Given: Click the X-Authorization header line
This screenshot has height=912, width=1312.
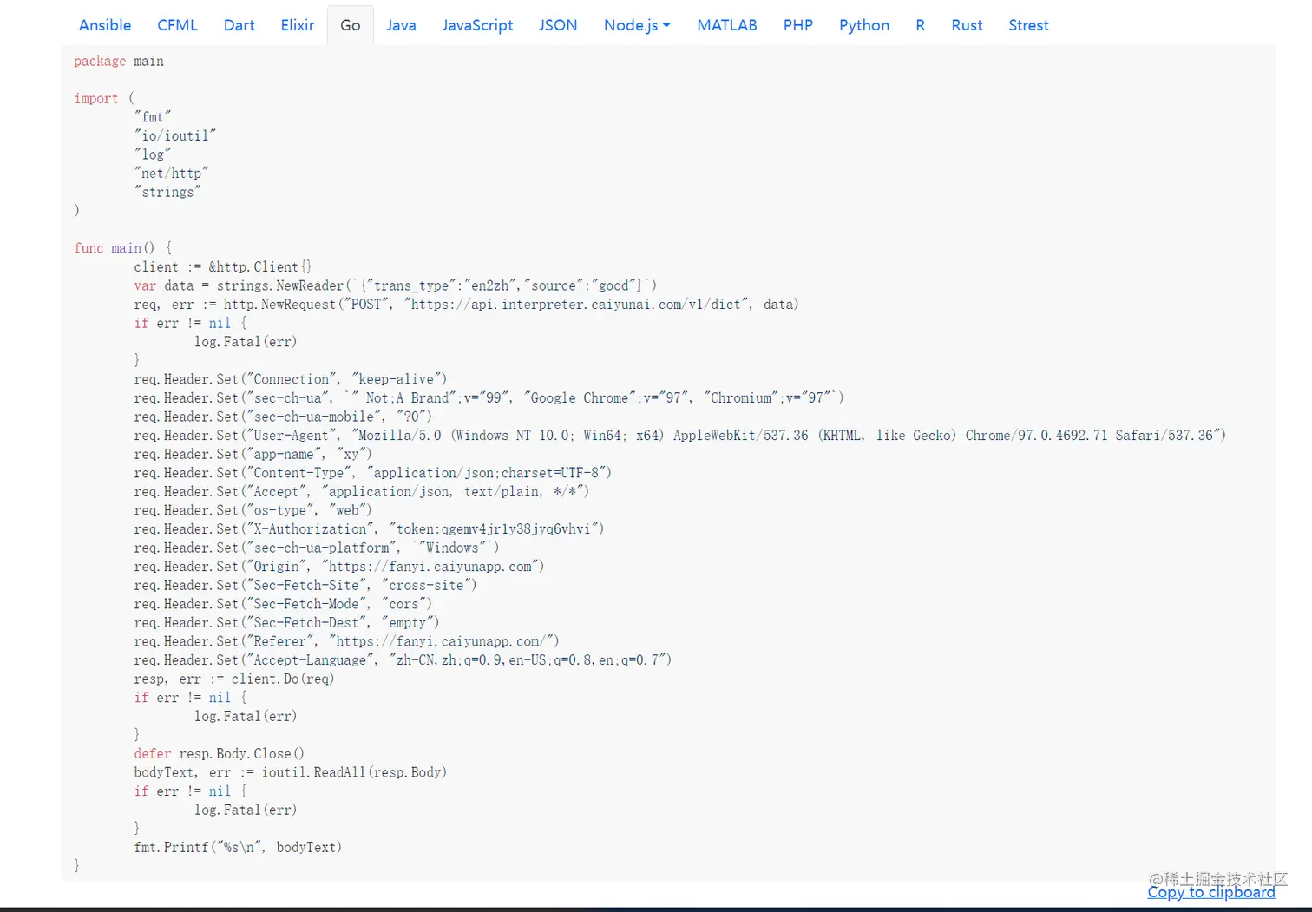Looking at the screenshot, I should pos(369,529).
